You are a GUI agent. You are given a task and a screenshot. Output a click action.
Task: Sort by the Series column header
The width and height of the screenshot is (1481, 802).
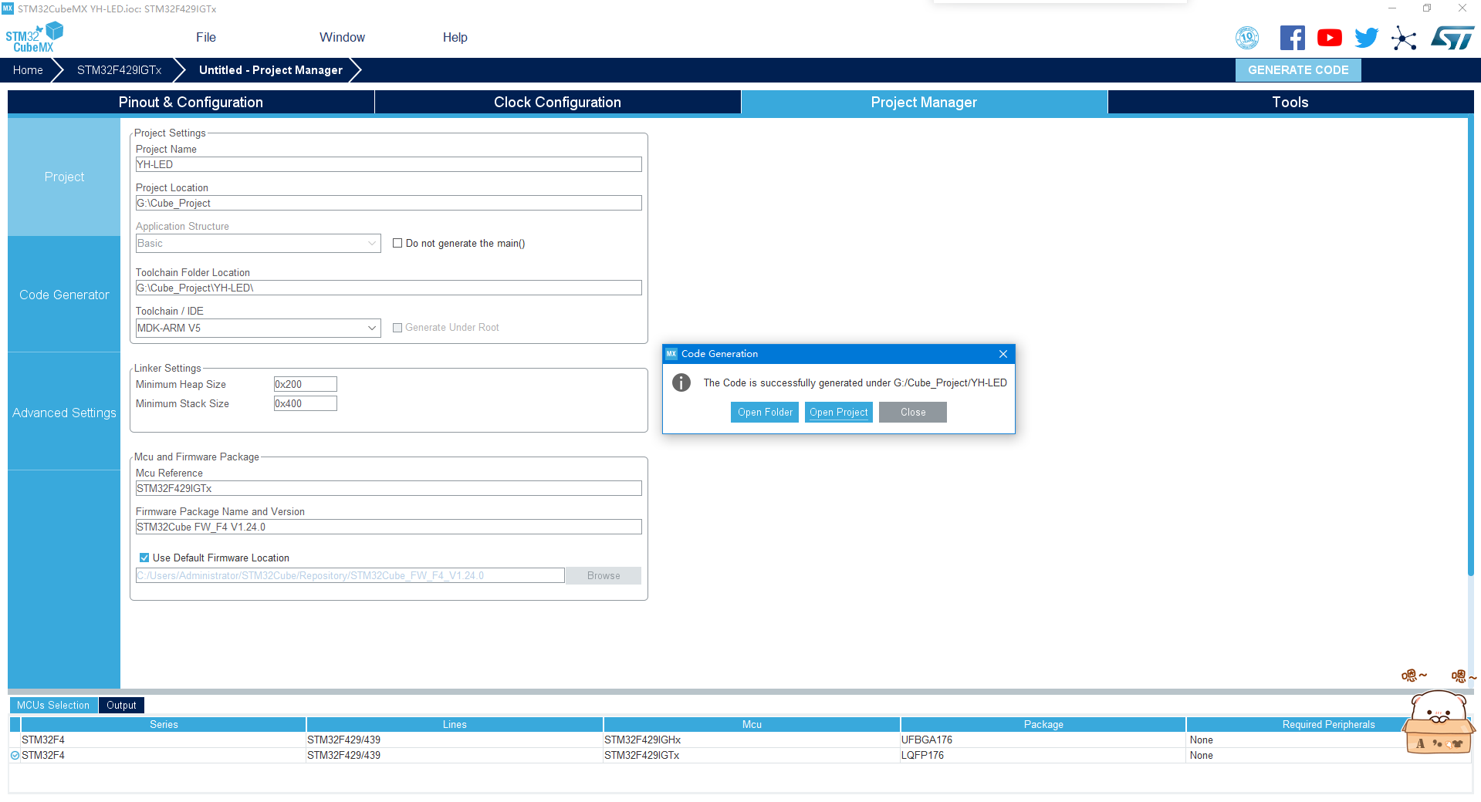(164, 725)
